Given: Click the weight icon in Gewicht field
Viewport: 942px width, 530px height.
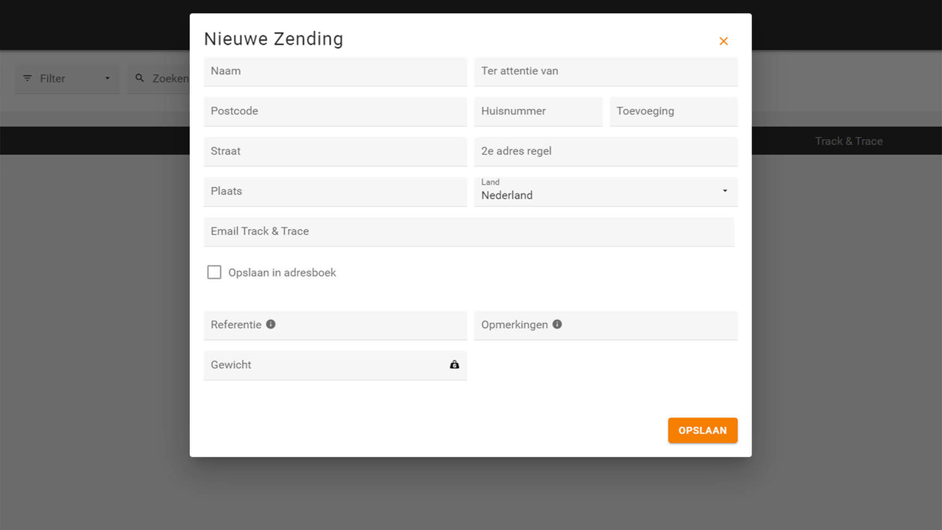Looking at the screenshot, I should coord(454,364).
